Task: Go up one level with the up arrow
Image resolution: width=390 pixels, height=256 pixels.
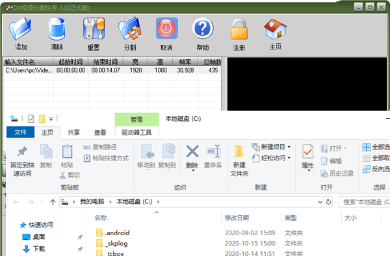Action: coord(53,202)
